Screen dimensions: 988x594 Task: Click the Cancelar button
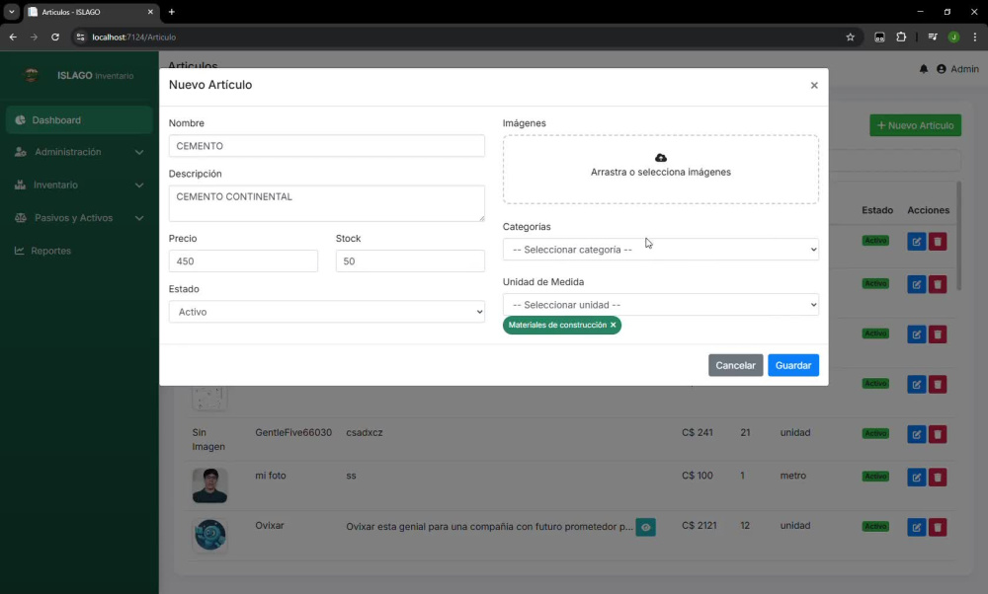735,365
